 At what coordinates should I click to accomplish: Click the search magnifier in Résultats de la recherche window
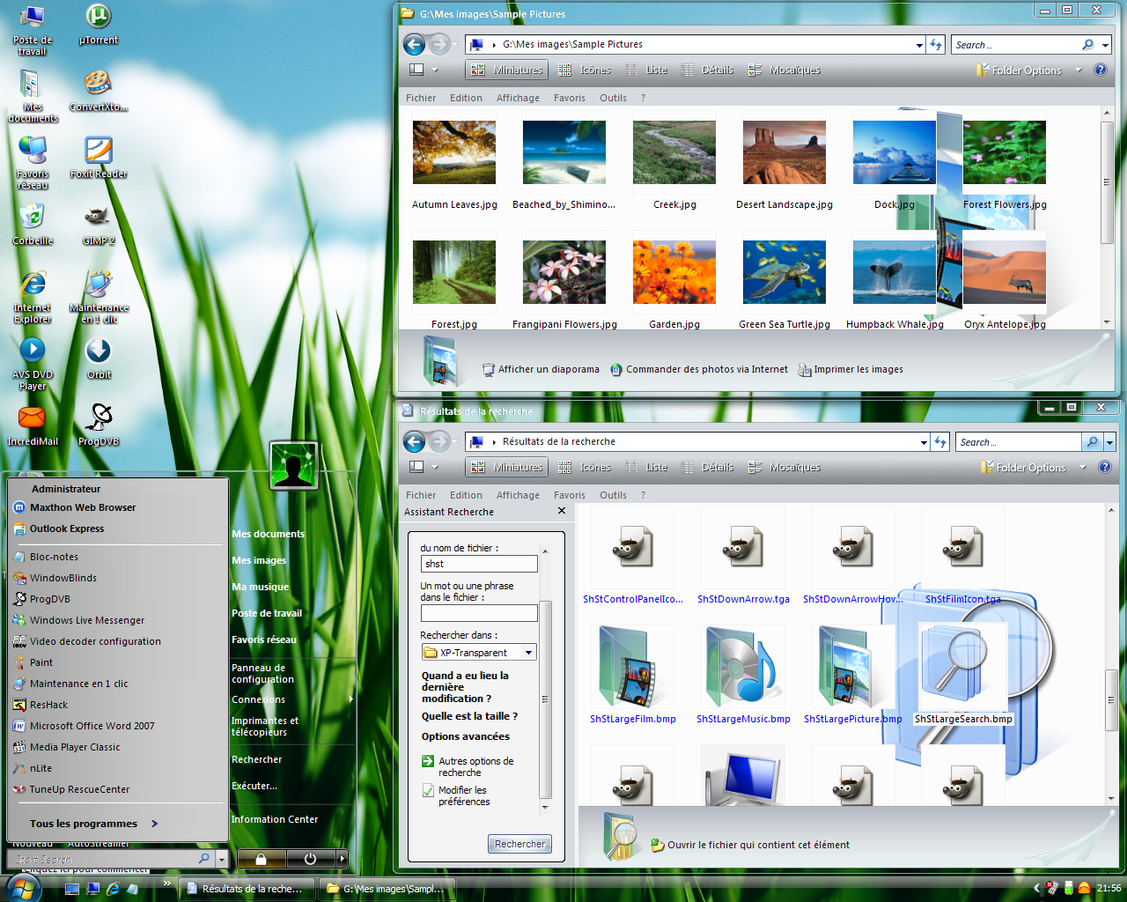pos(1093,442)
